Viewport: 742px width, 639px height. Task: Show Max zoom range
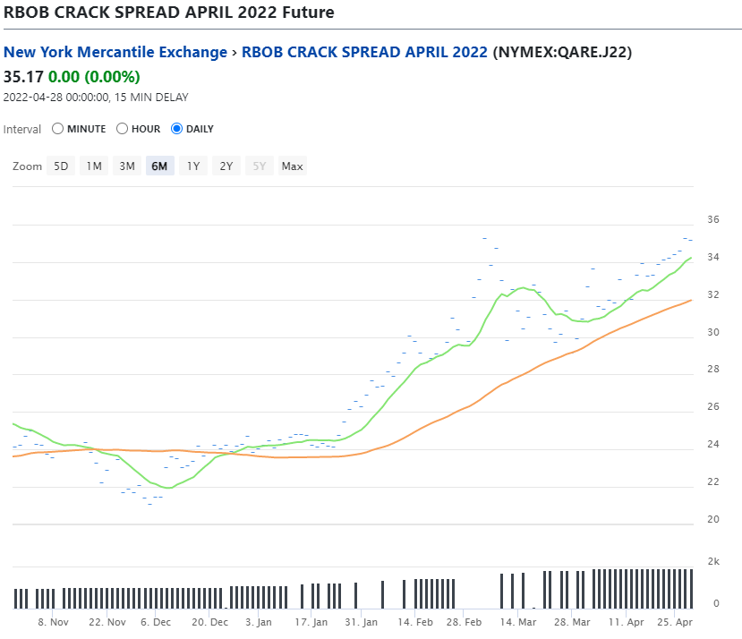(293, 166)
